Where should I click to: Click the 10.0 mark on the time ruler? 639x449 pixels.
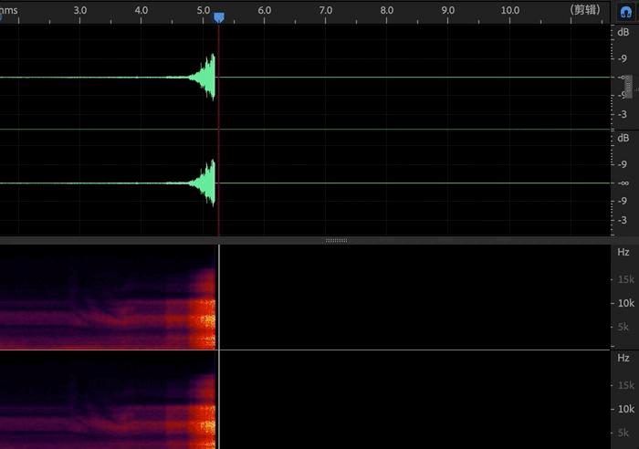[510, 10]
